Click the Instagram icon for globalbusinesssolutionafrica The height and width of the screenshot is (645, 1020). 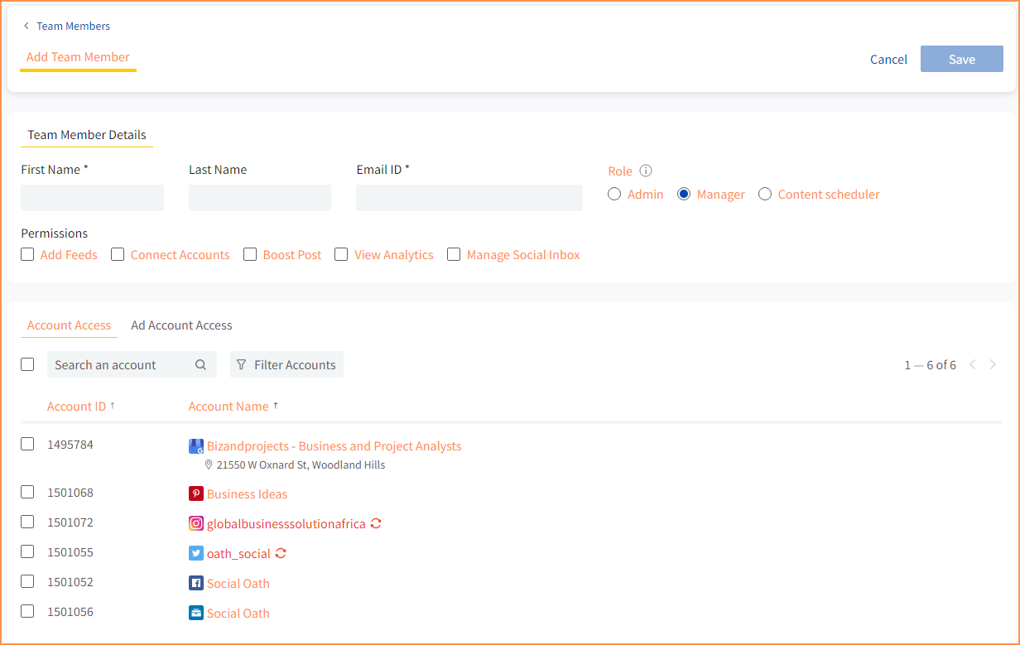tap(196, 524)
